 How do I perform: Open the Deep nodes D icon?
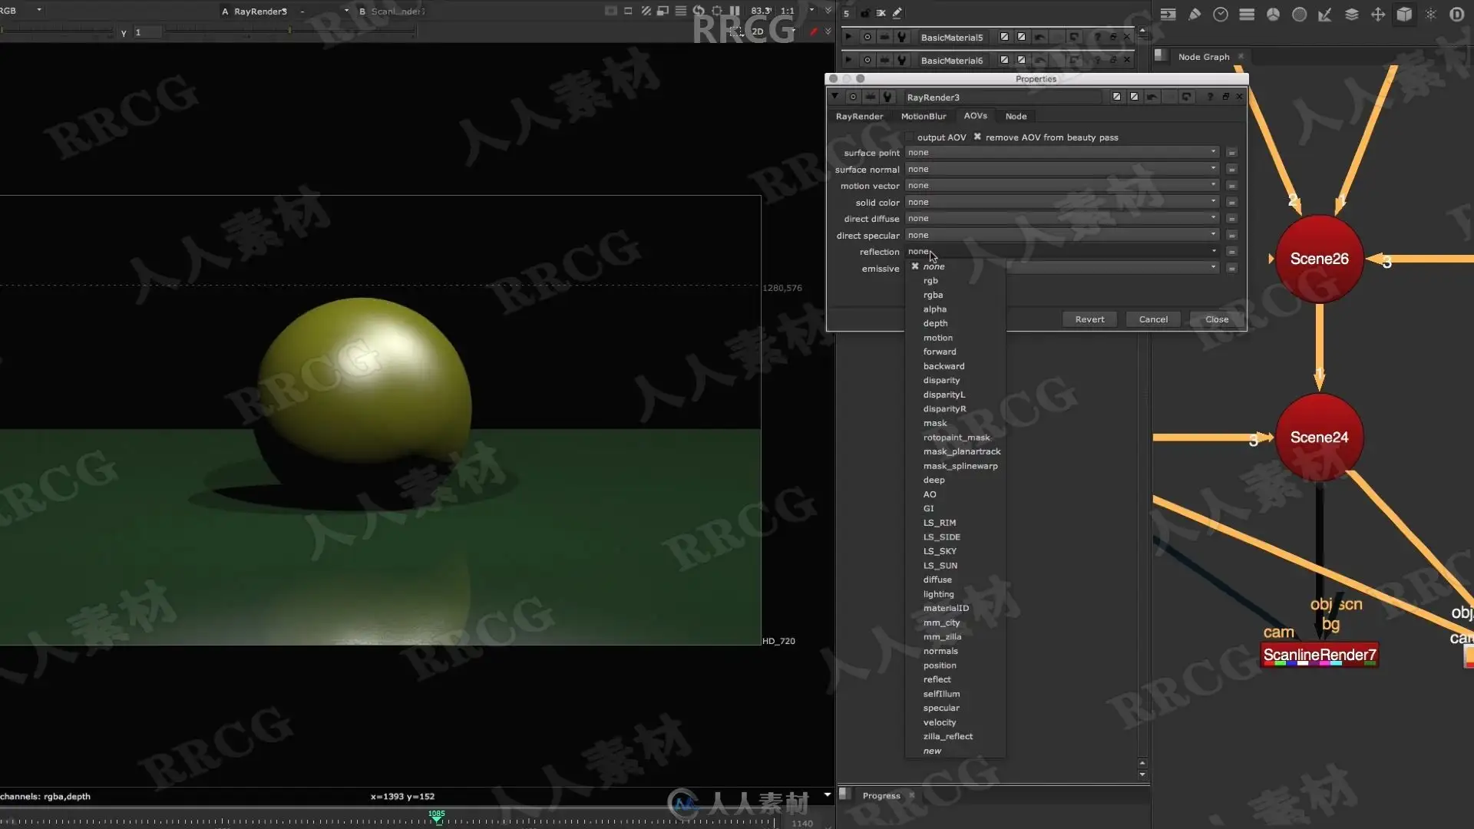pyautogui.click(x=1456, y=14)
